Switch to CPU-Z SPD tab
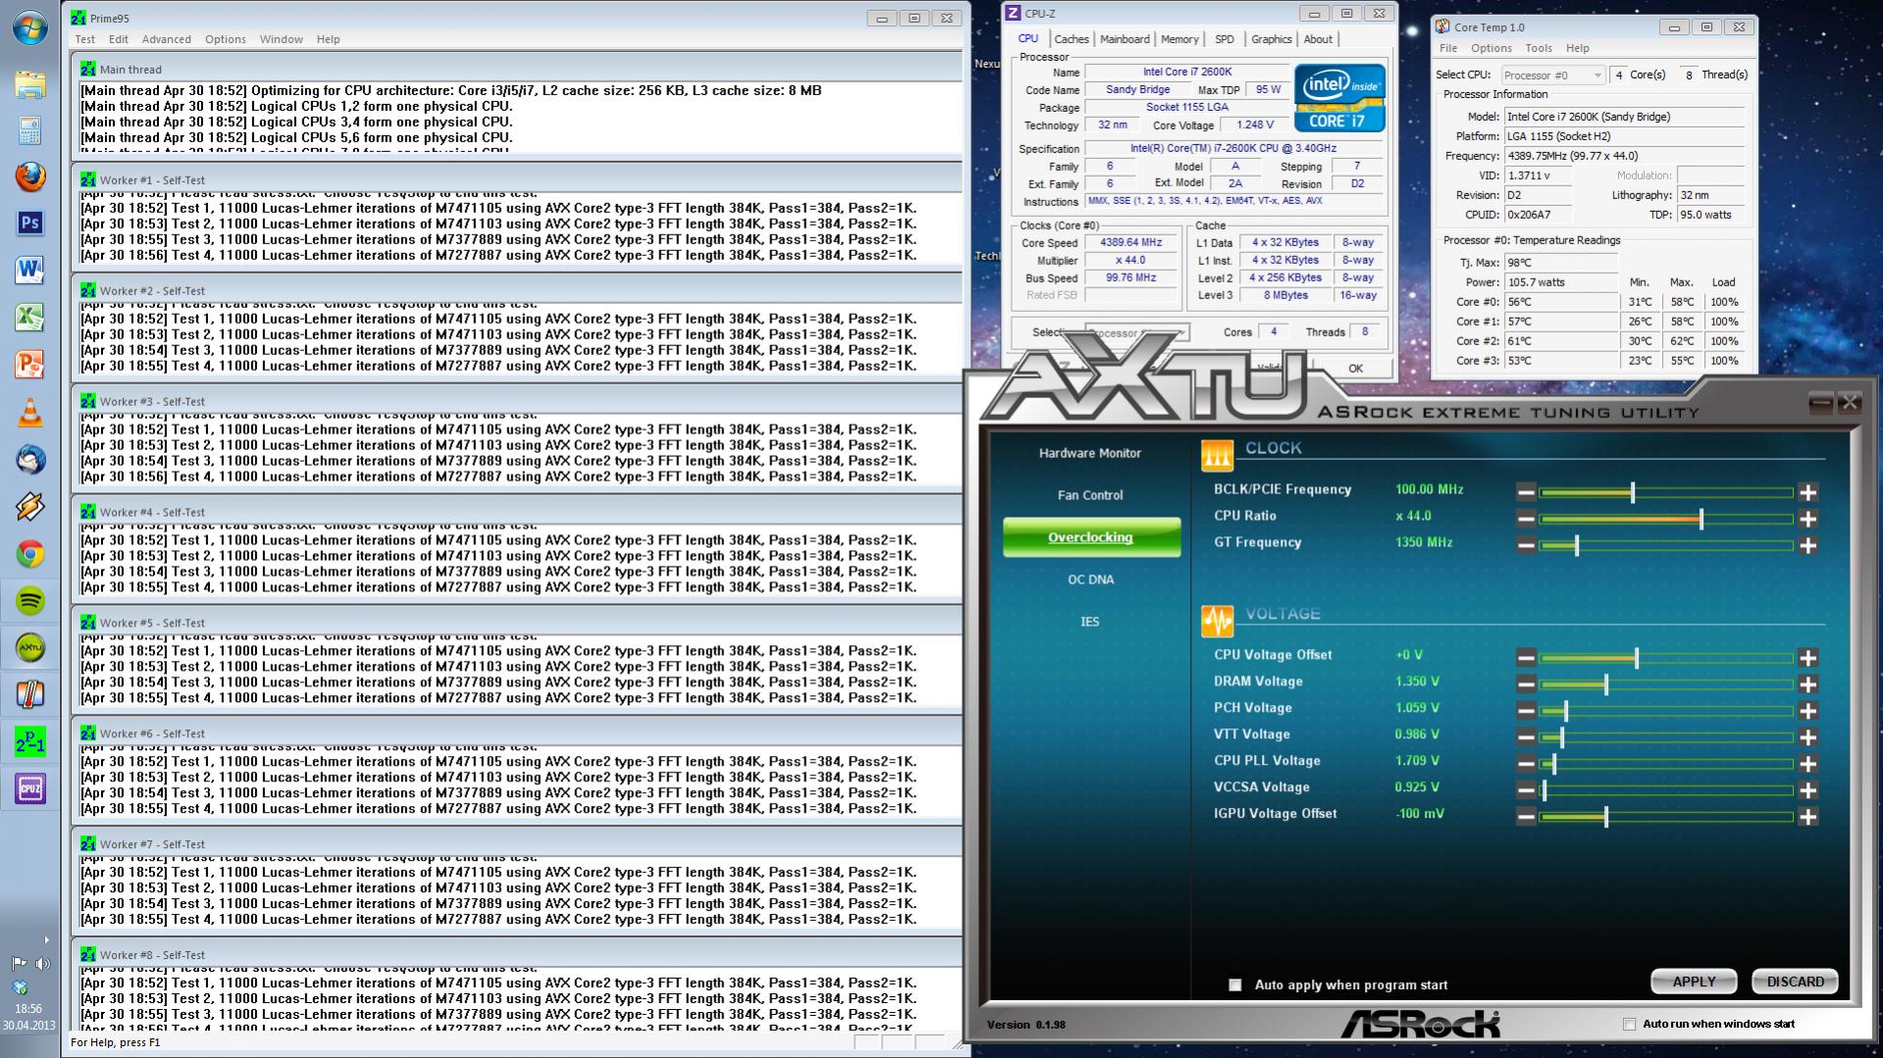 pyautogui.click(x=1225, y=39)
